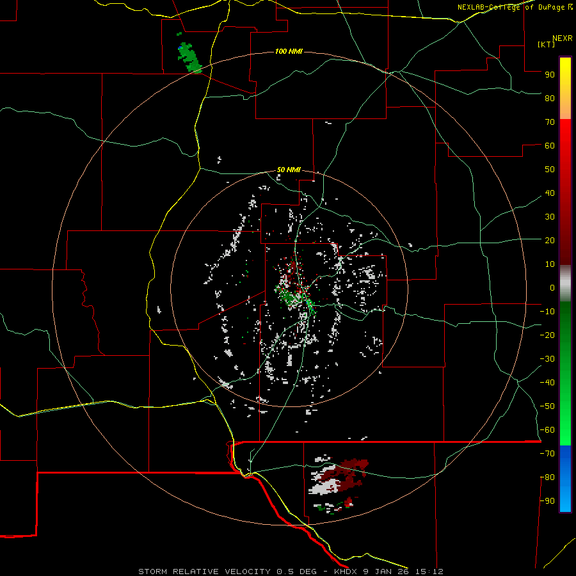Select the positive 70 scale value

[x=550, y=122]
